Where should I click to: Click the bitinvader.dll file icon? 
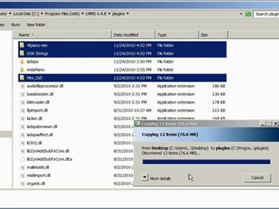(22, 102)
